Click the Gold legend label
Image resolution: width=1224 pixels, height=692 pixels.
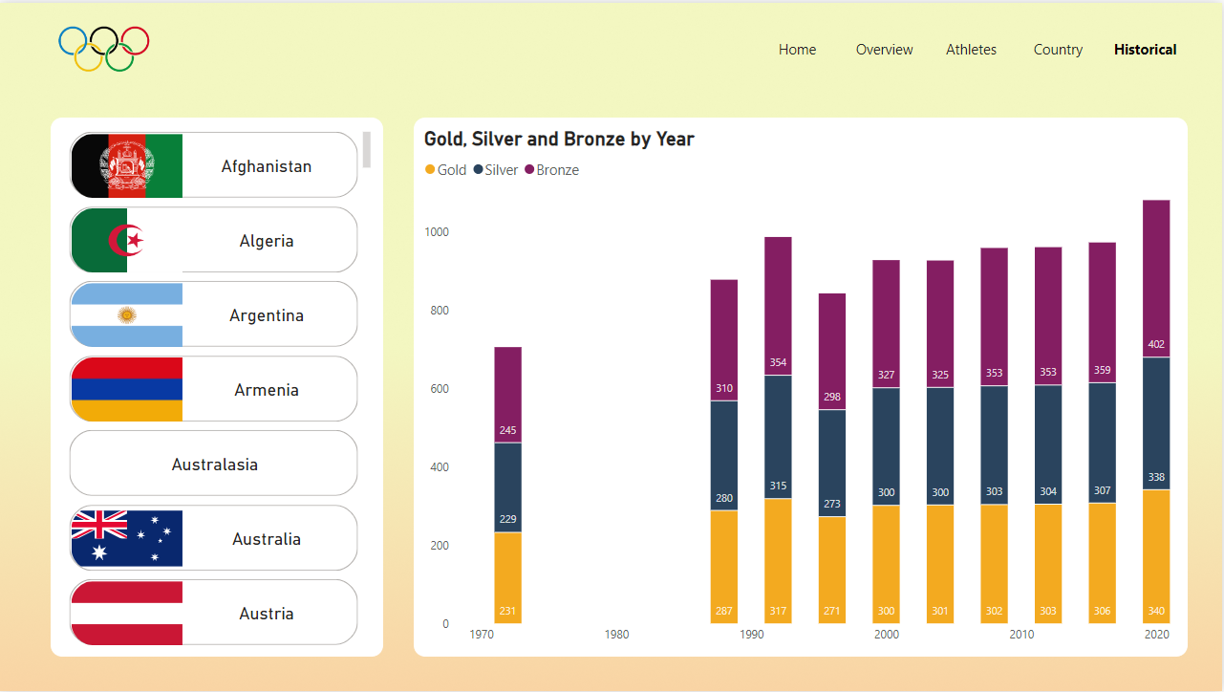click(452, 170)
